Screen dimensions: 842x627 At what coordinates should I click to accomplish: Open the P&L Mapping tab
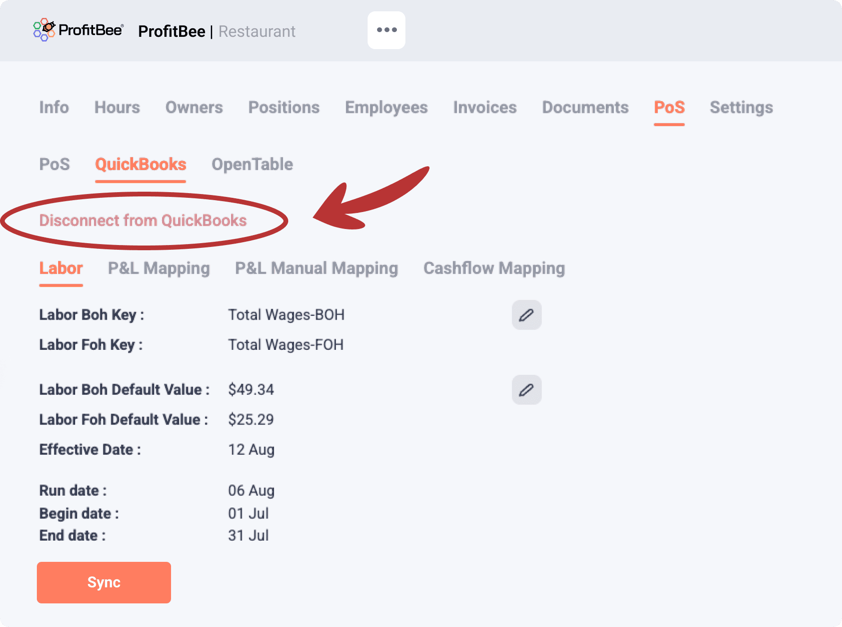pos(159,268)
